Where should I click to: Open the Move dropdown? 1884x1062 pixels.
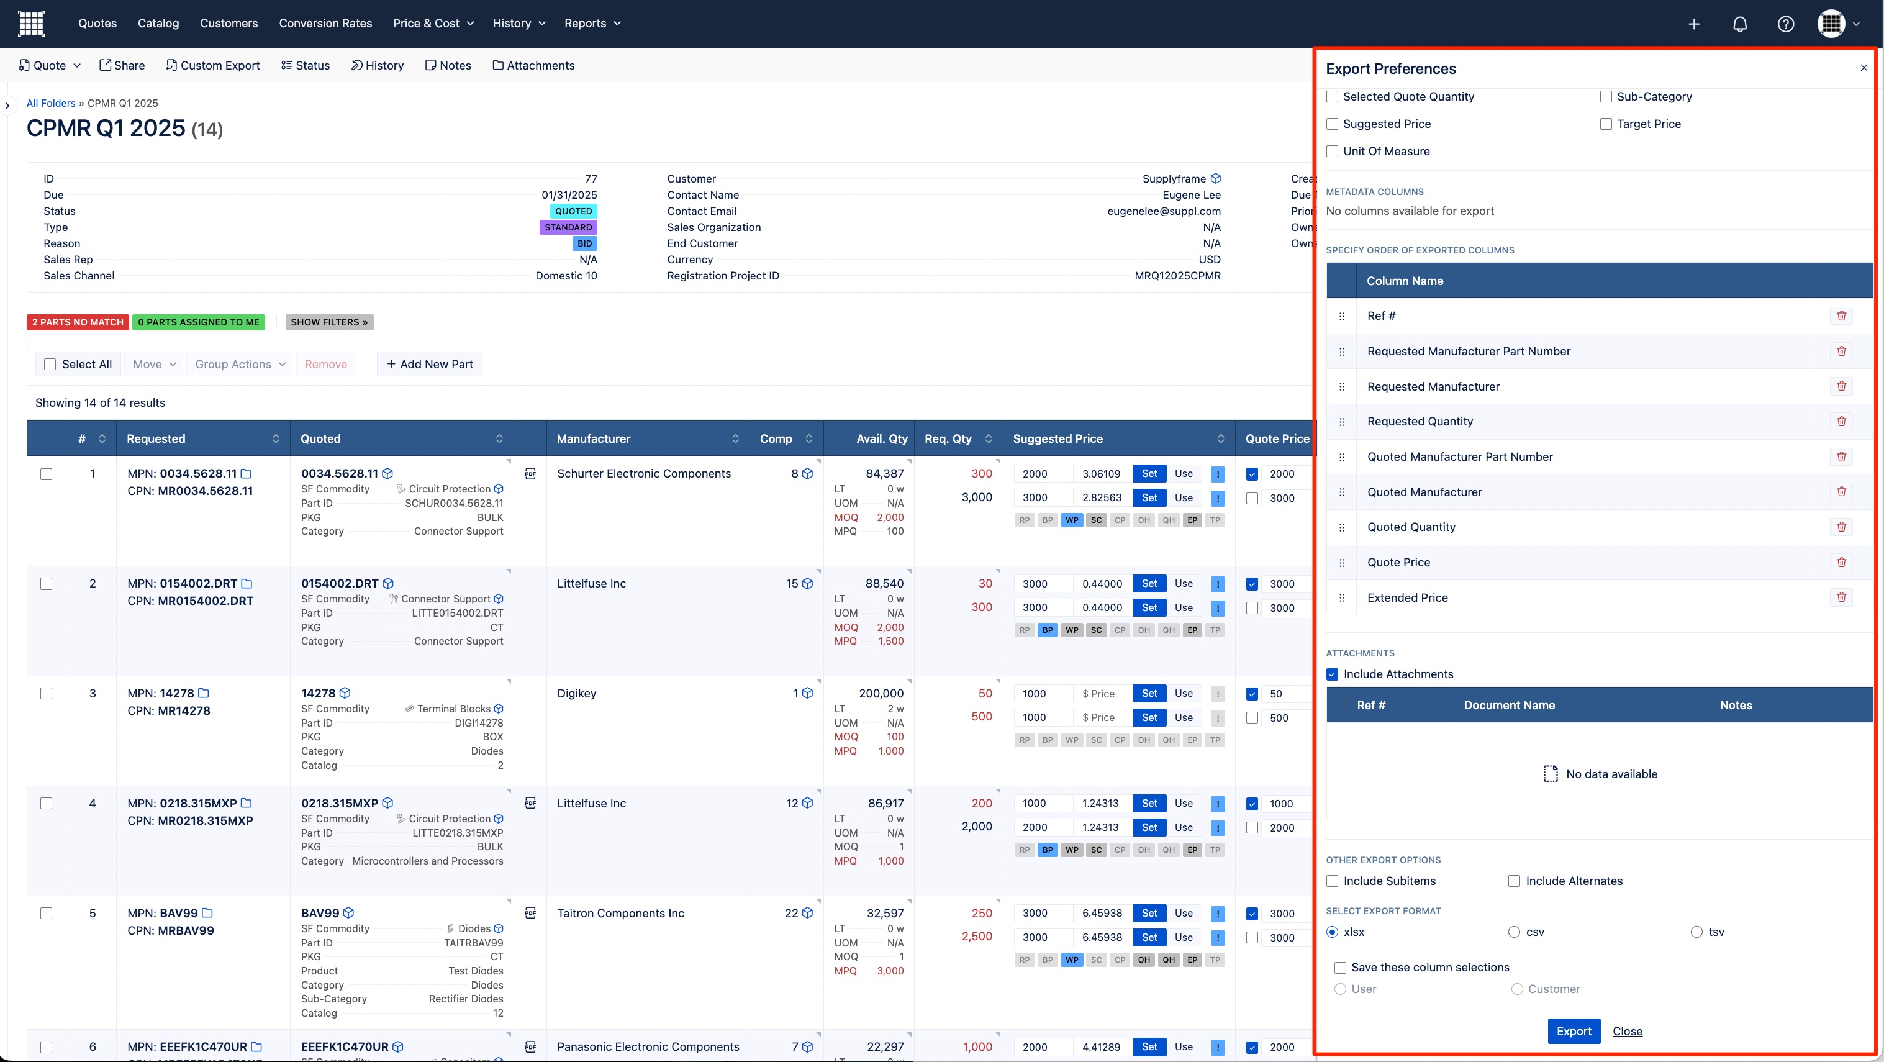[x=155, y=364]
